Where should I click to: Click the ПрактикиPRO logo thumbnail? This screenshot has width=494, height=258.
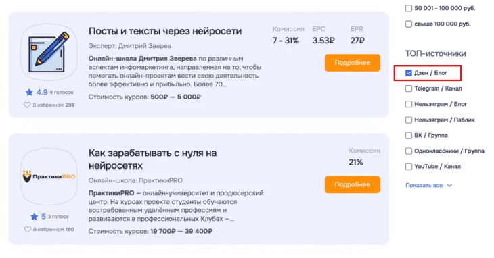pyautogui.click(x=49, y=176)
